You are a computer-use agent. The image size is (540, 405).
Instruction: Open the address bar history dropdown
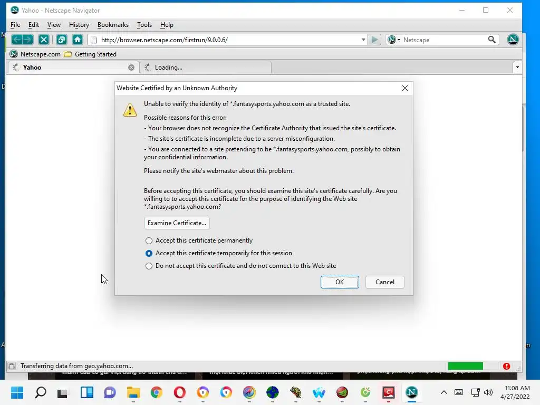coord(363,40)
